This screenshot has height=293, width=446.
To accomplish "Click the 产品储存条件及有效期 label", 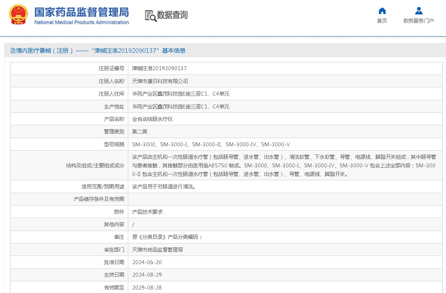I will pos(99,199).
